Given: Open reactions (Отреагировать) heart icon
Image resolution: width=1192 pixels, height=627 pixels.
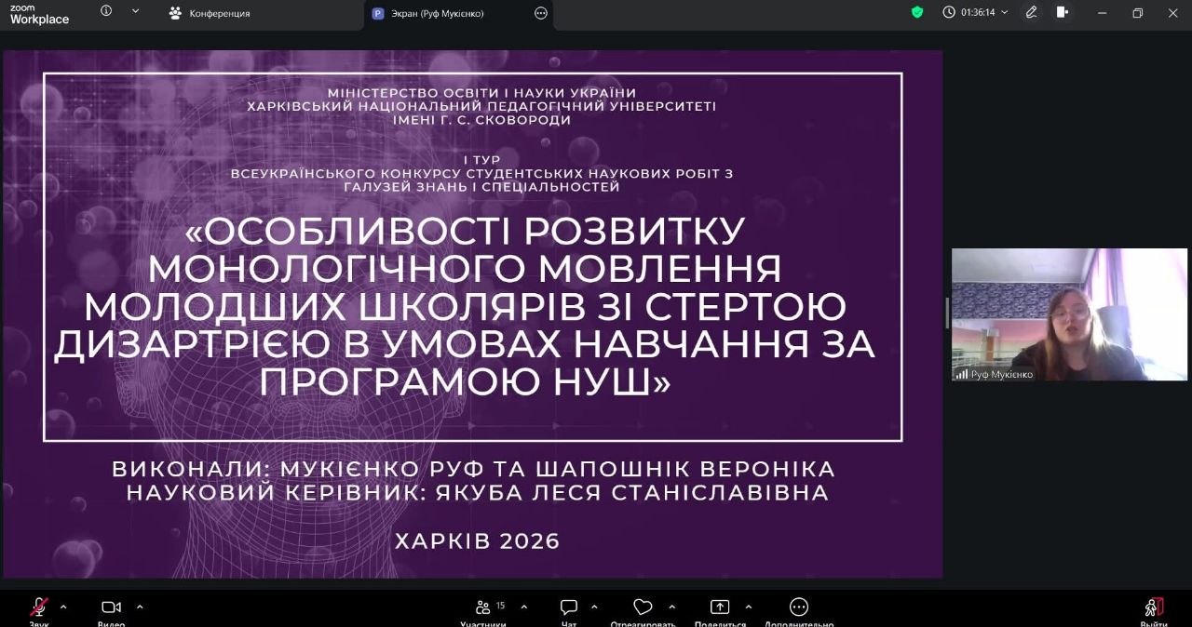Looking at the screenshot, I should (643, 608).
